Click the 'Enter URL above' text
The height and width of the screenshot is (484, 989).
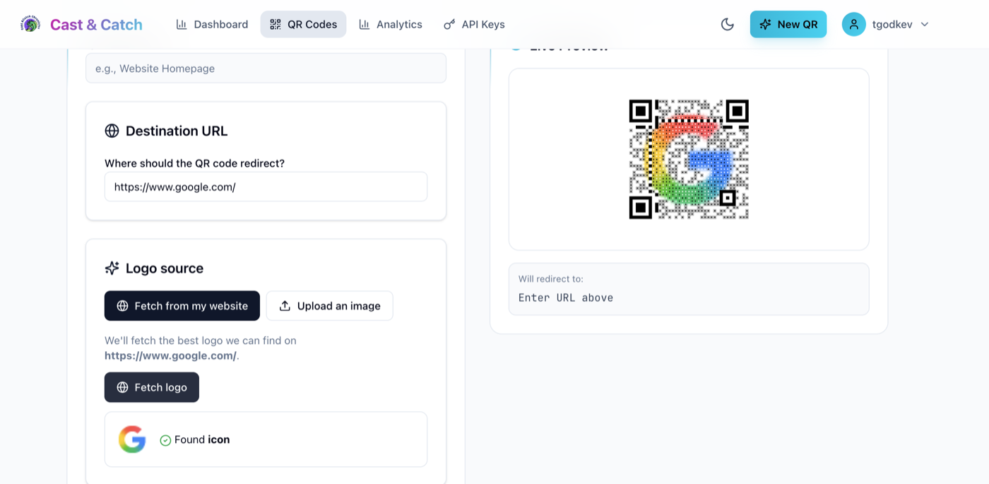(566, 297)
